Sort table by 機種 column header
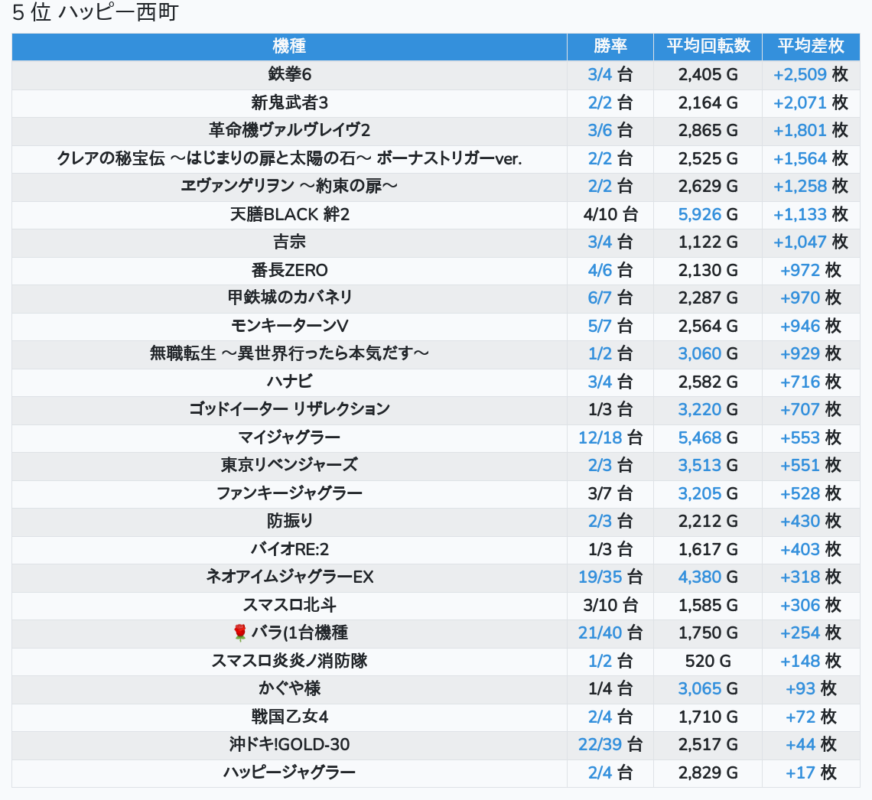The image size is (872, 800). click(289, 46)
